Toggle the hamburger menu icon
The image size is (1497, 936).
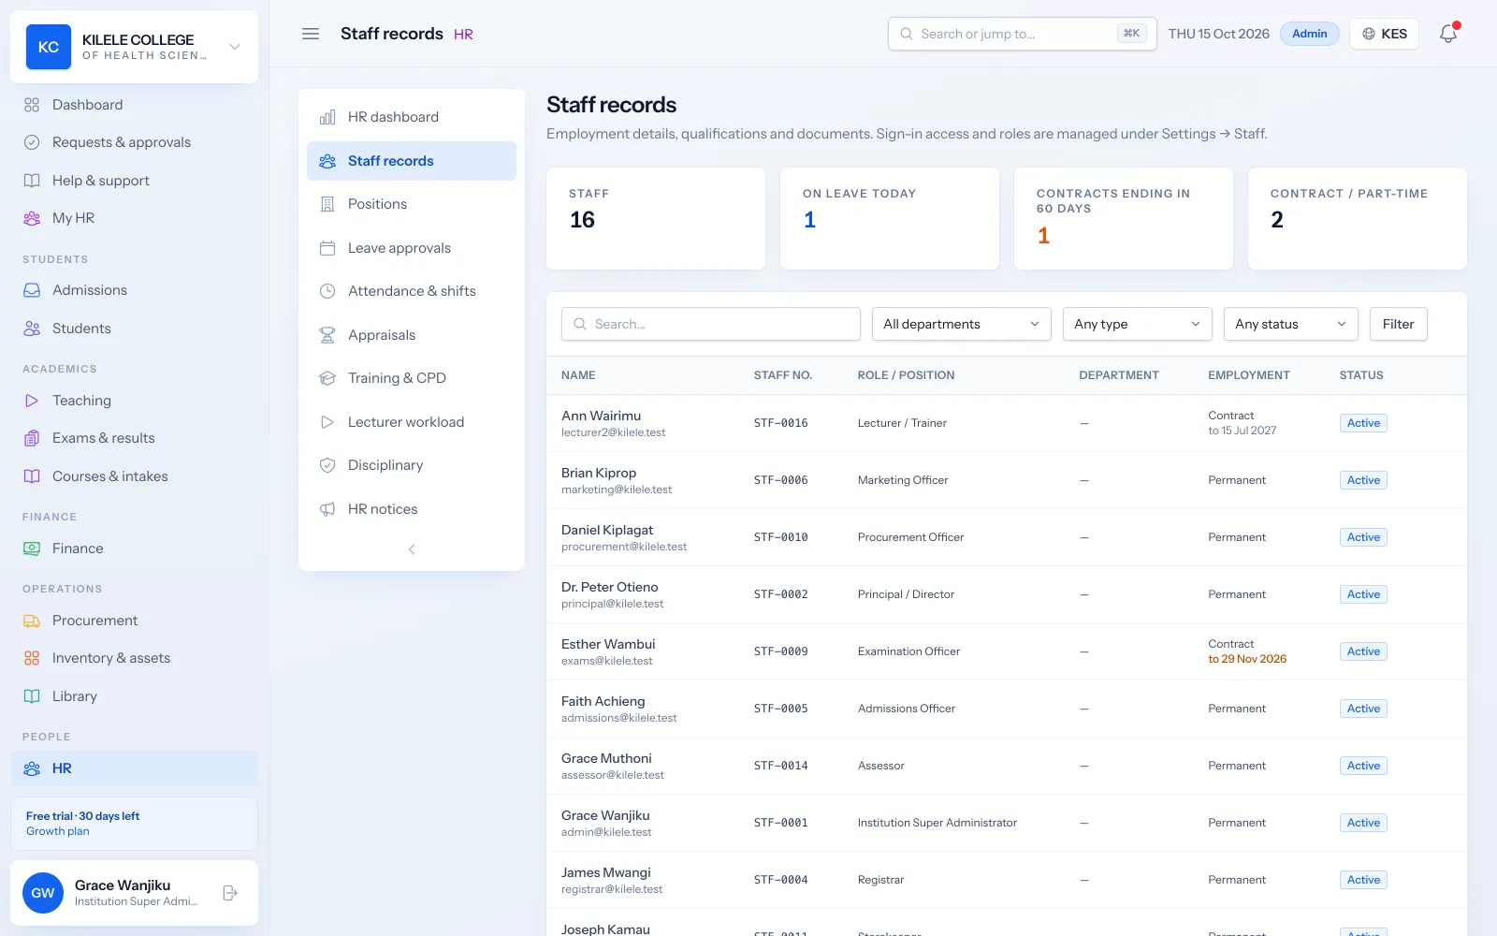(x=311, y=34)
